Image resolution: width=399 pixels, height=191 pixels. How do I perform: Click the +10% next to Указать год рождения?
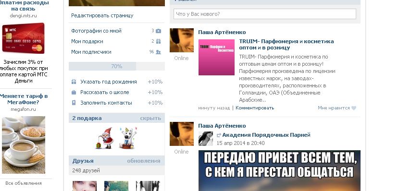pos(155,82)
